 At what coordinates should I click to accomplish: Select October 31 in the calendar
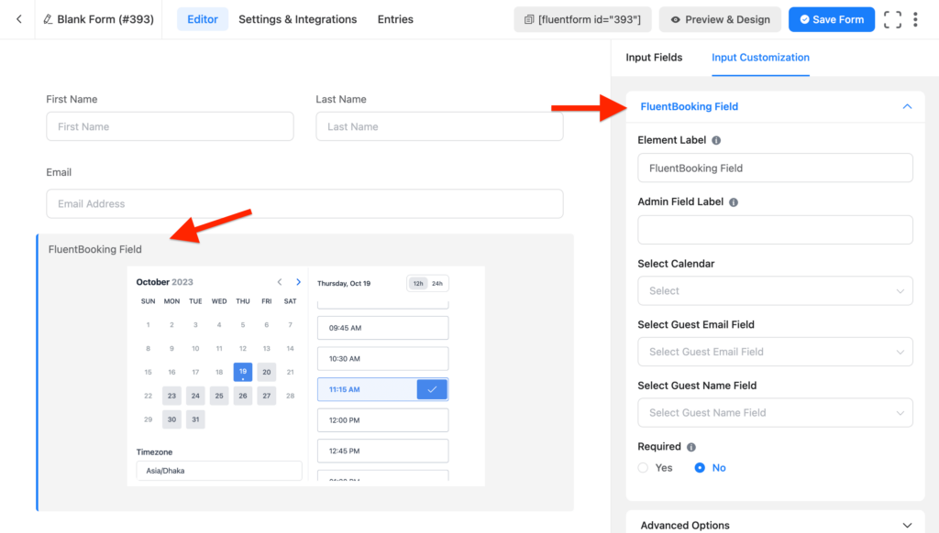195,419
